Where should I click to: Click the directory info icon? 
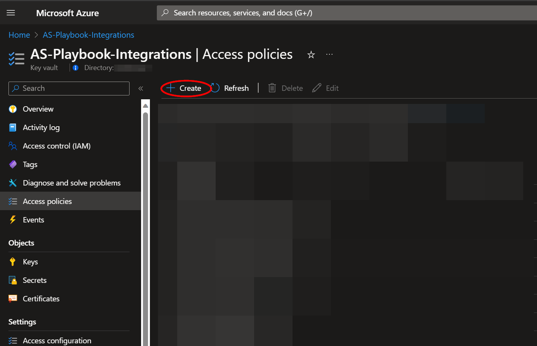tap(75, 68)
